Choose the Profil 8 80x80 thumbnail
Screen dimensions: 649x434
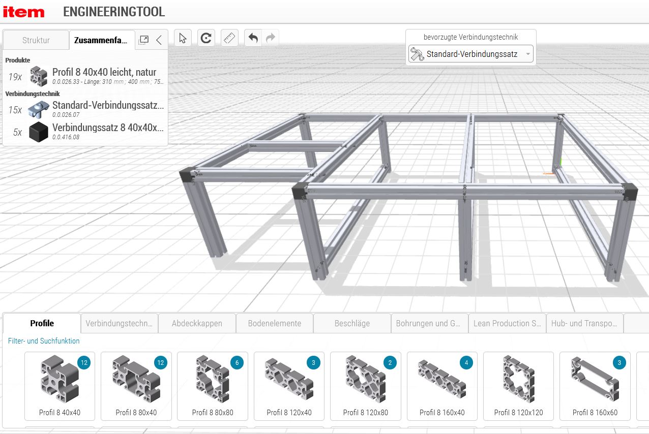(213, 386)
